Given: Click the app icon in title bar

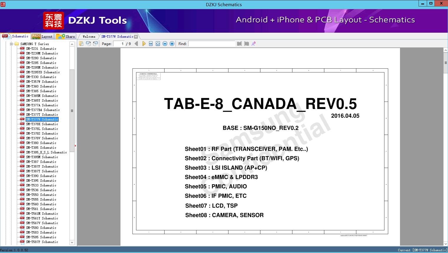Looking at the screenshot, I should coord(3,4).
